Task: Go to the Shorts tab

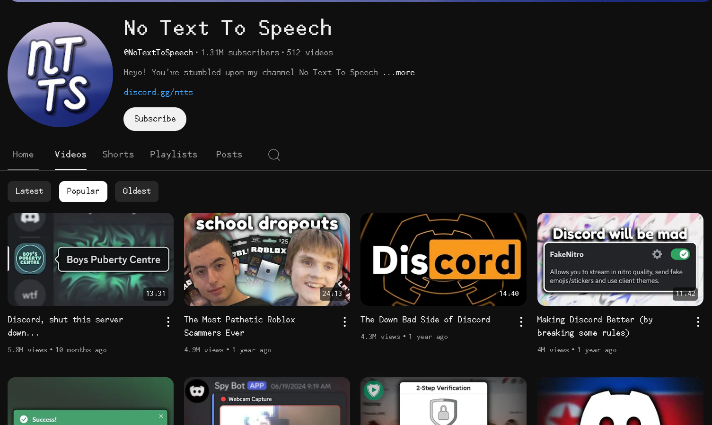Action: tap(118, 155)
